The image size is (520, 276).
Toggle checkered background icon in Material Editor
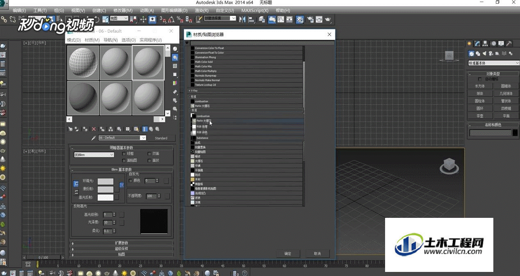click(x=175, y=66)
